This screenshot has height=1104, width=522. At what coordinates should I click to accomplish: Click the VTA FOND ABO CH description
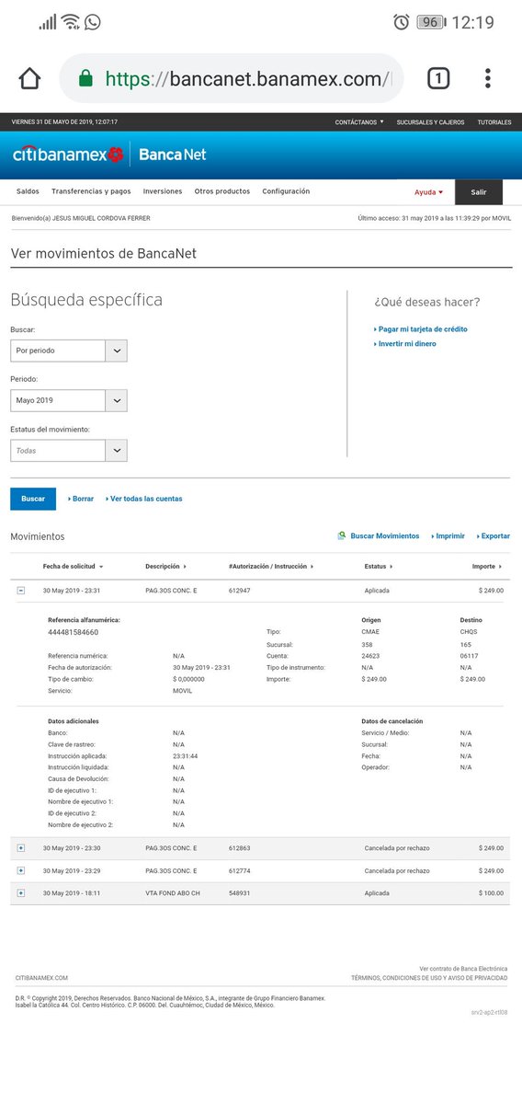[172, 892]
